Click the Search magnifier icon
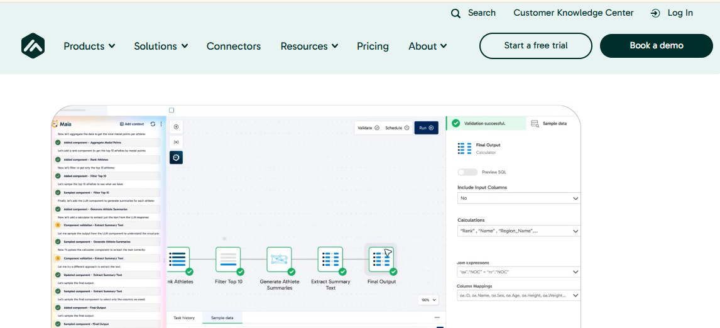Image resolution: width=720 pixels, height=328 pixels. pos(455,13)
